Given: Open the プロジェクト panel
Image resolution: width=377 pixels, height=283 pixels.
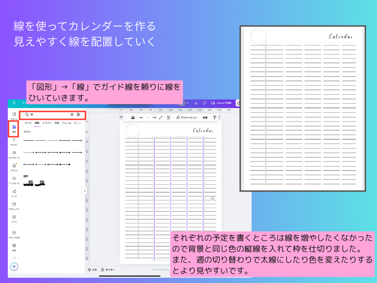Looking at the screenshot, I should coord(14,204).
